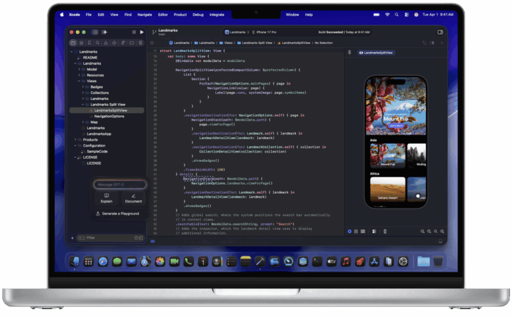The image size is (512, 317).
Task: Open the Product menu
Action: [x=180, y=14]
